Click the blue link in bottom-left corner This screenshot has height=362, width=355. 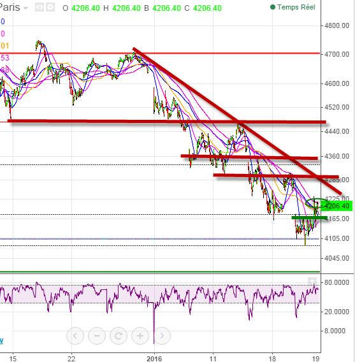click(x=2, y=340)
